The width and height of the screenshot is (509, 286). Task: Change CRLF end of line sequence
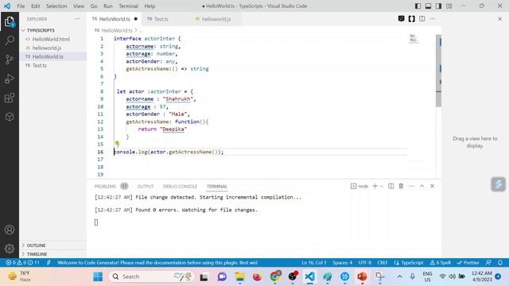[x=383, y=263]
